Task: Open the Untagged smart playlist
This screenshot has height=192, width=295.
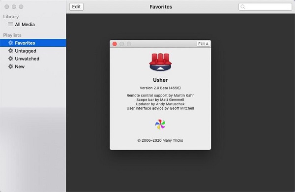Action: [x=33, y=51]
